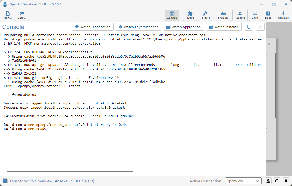Start Watch Application
292x186 pixels.
(184, 27)
